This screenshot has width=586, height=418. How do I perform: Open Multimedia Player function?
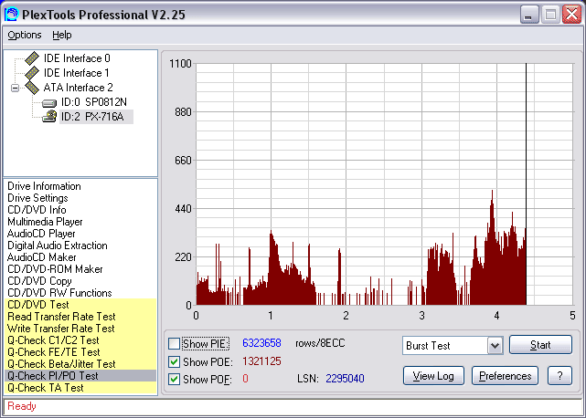(x=45, y=222)
